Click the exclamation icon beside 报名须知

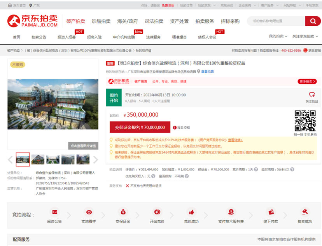(175, 128)
